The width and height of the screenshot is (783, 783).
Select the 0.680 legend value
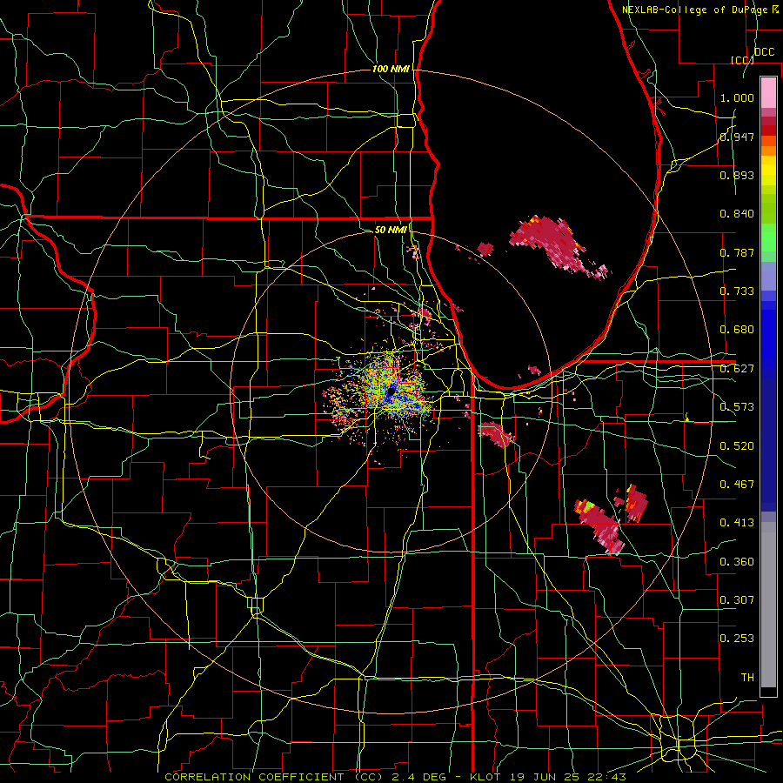737,330
